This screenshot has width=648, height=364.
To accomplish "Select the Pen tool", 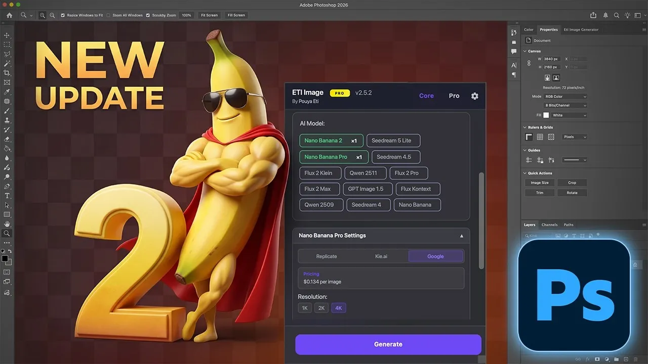I will click(x=7, y=186).
